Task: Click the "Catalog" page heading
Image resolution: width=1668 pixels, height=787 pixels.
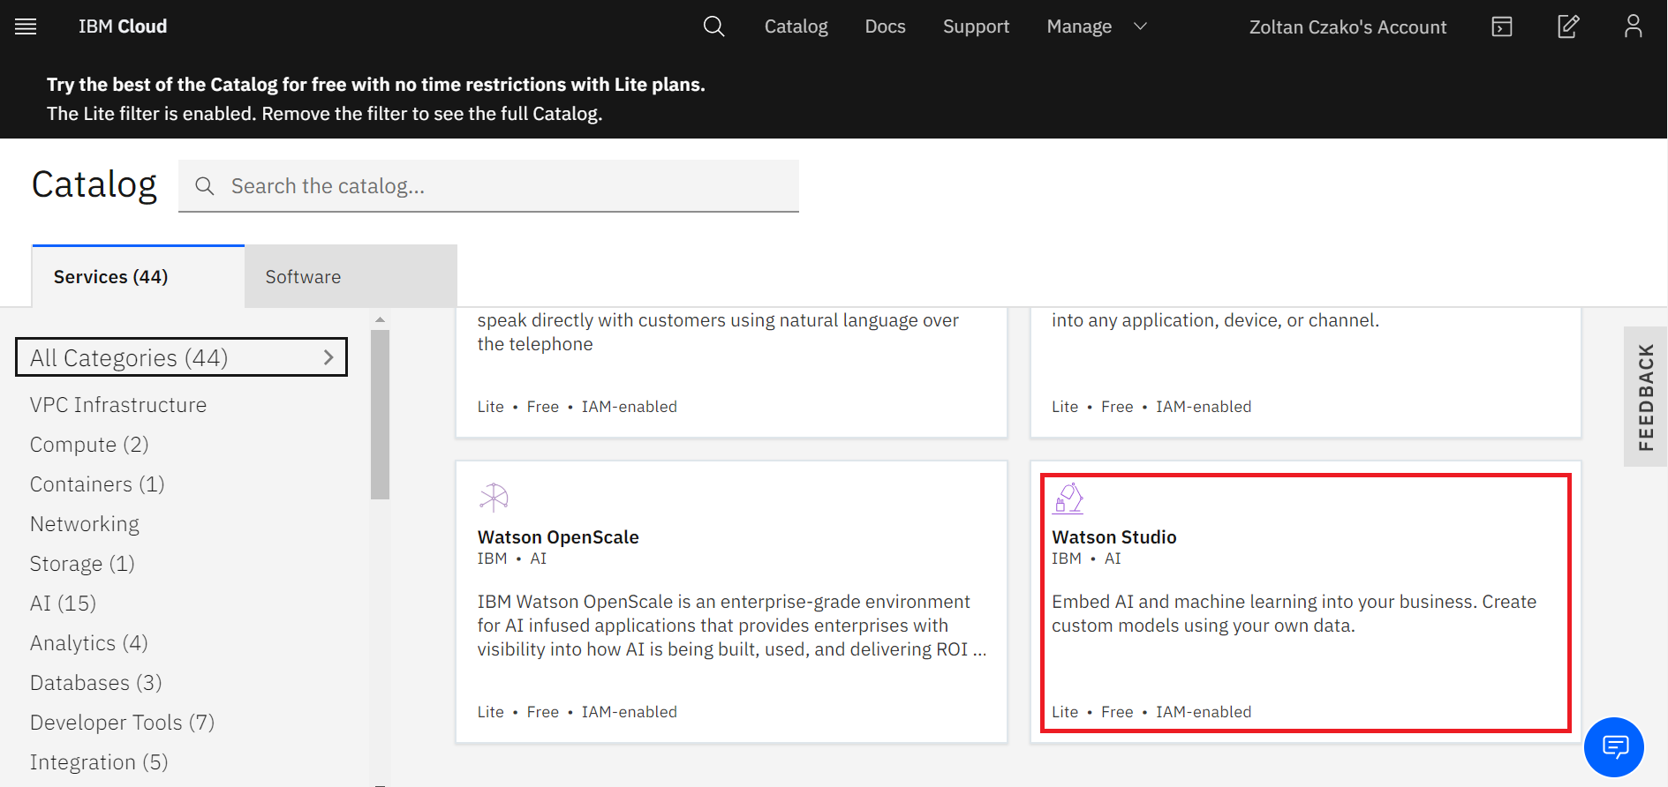Action: point(94,184)
